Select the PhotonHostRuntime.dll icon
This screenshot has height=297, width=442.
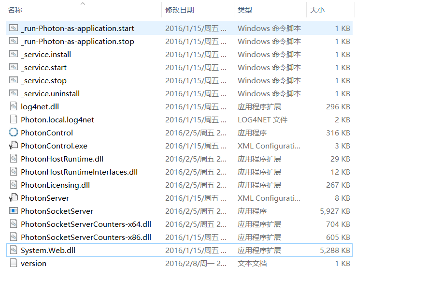[x=13, y=158]
